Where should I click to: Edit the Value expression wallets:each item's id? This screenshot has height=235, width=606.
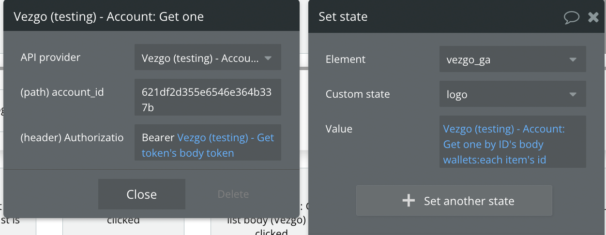(495, 159)
